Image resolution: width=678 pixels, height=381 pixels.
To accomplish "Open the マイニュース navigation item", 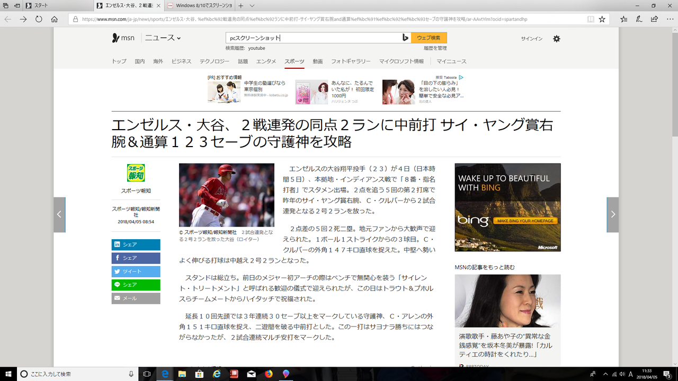I will 452,61.
